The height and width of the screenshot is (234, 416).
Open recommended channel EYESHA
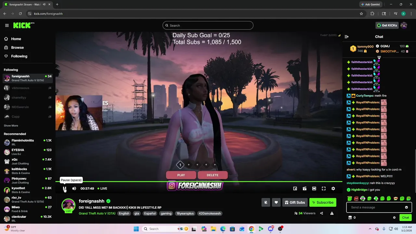tap(28, 152)
